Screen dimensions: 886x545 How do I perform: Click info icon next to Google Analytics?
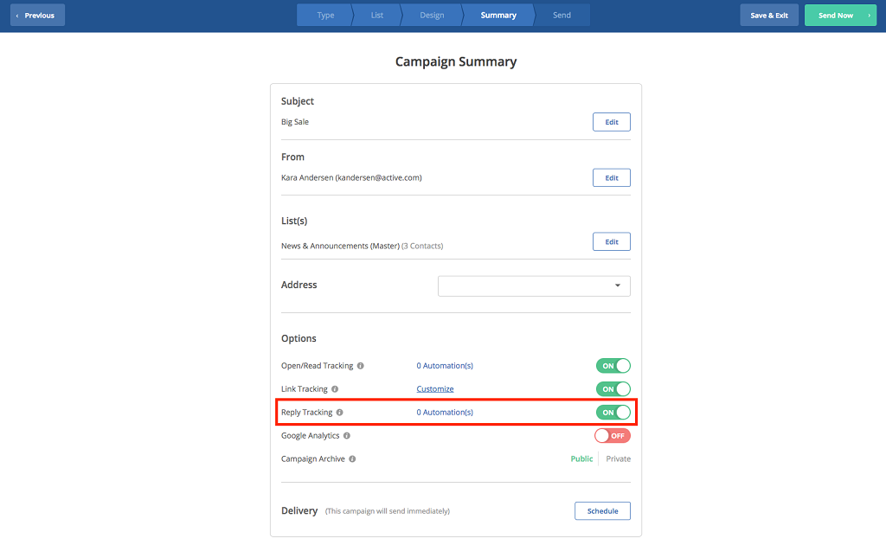coord(347,436)
